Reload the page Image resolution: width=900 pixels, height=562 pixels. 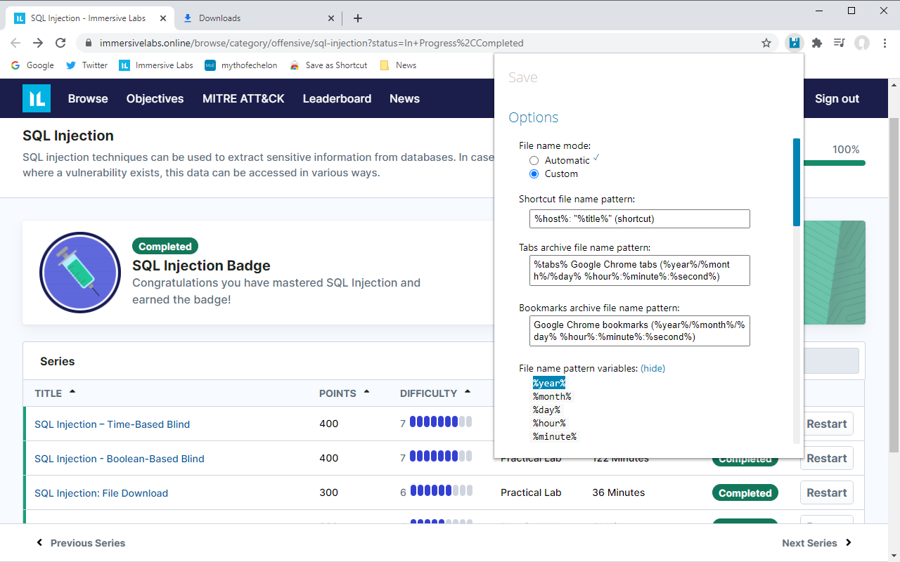click(x=60, y=43)
